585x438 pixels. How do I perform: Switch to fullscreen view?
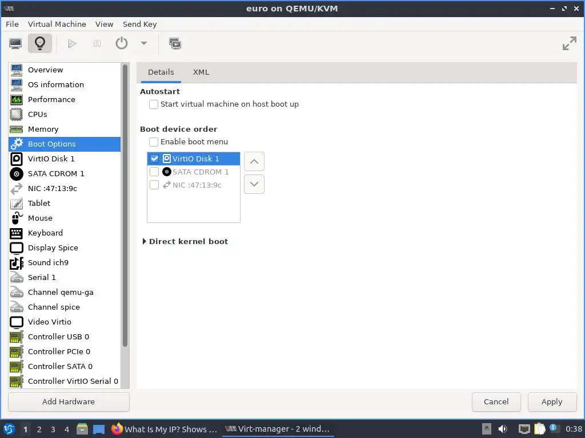570,43
